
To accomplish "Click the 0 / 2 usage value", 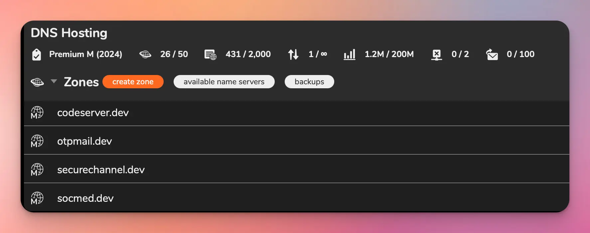I will click(x=460, y=54).
